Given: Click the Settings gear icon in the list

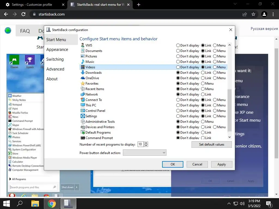Looking at the screenshot, I should tap(83, 116).
